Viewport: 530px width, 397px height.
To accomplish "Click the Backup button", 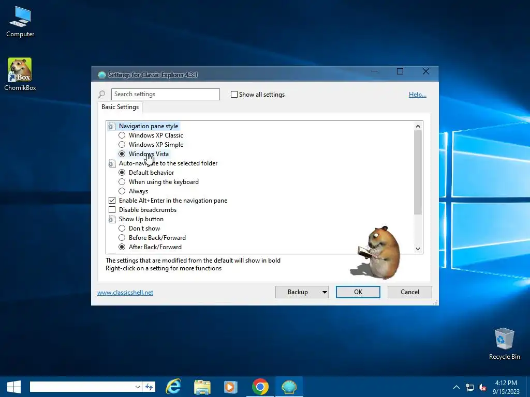I will coord(298,293).
